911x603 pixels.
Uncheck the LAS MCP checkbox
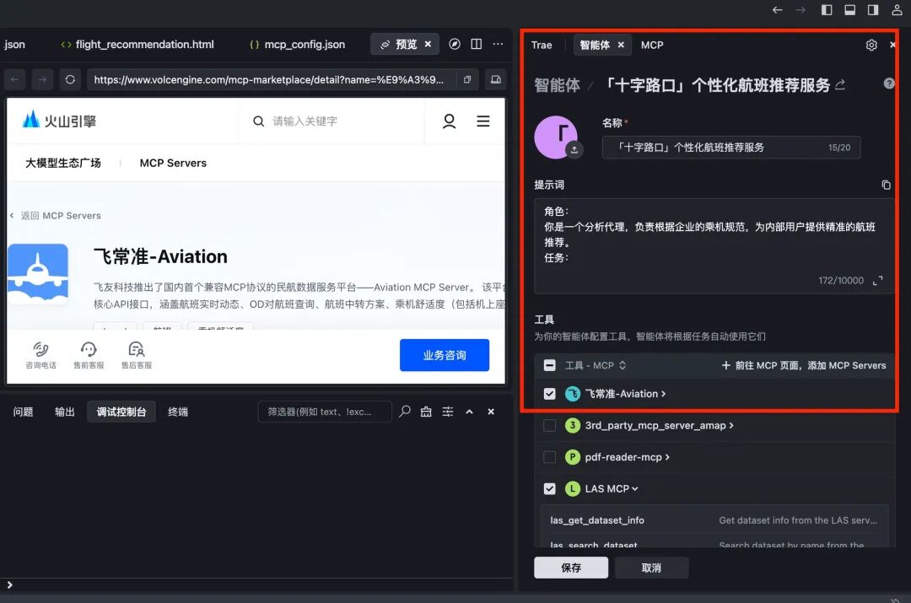pos(550,489)
